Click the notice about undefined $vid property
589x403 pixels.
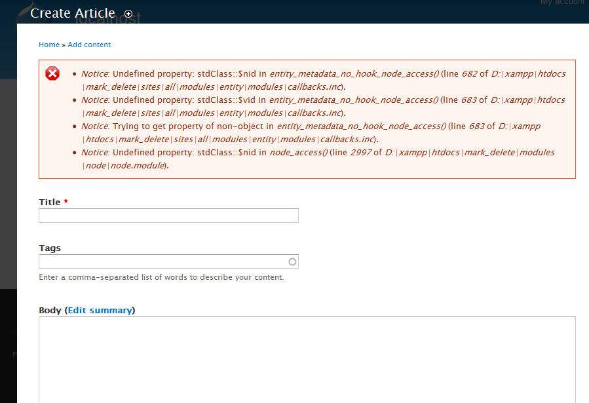click(x=323, y=106)
